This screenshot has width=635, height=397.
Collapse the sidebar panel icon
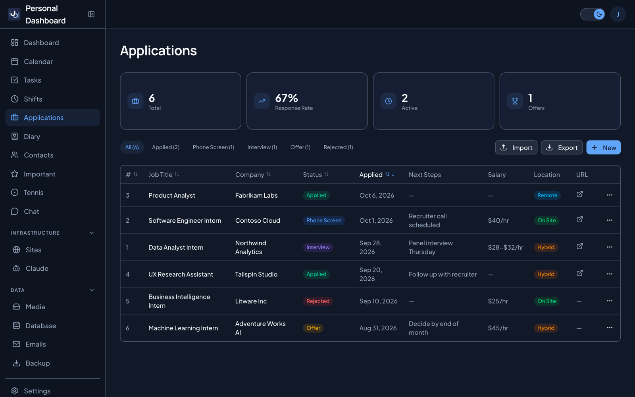pyautogui.click(x=91, y=14)
